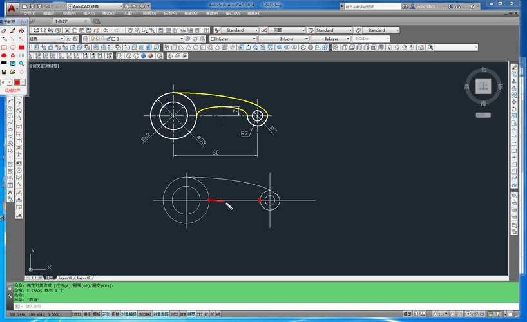The height and width of the screenshot is (322, 527).
Task: Open the 视图(V) menu
Action: point(69,14)
